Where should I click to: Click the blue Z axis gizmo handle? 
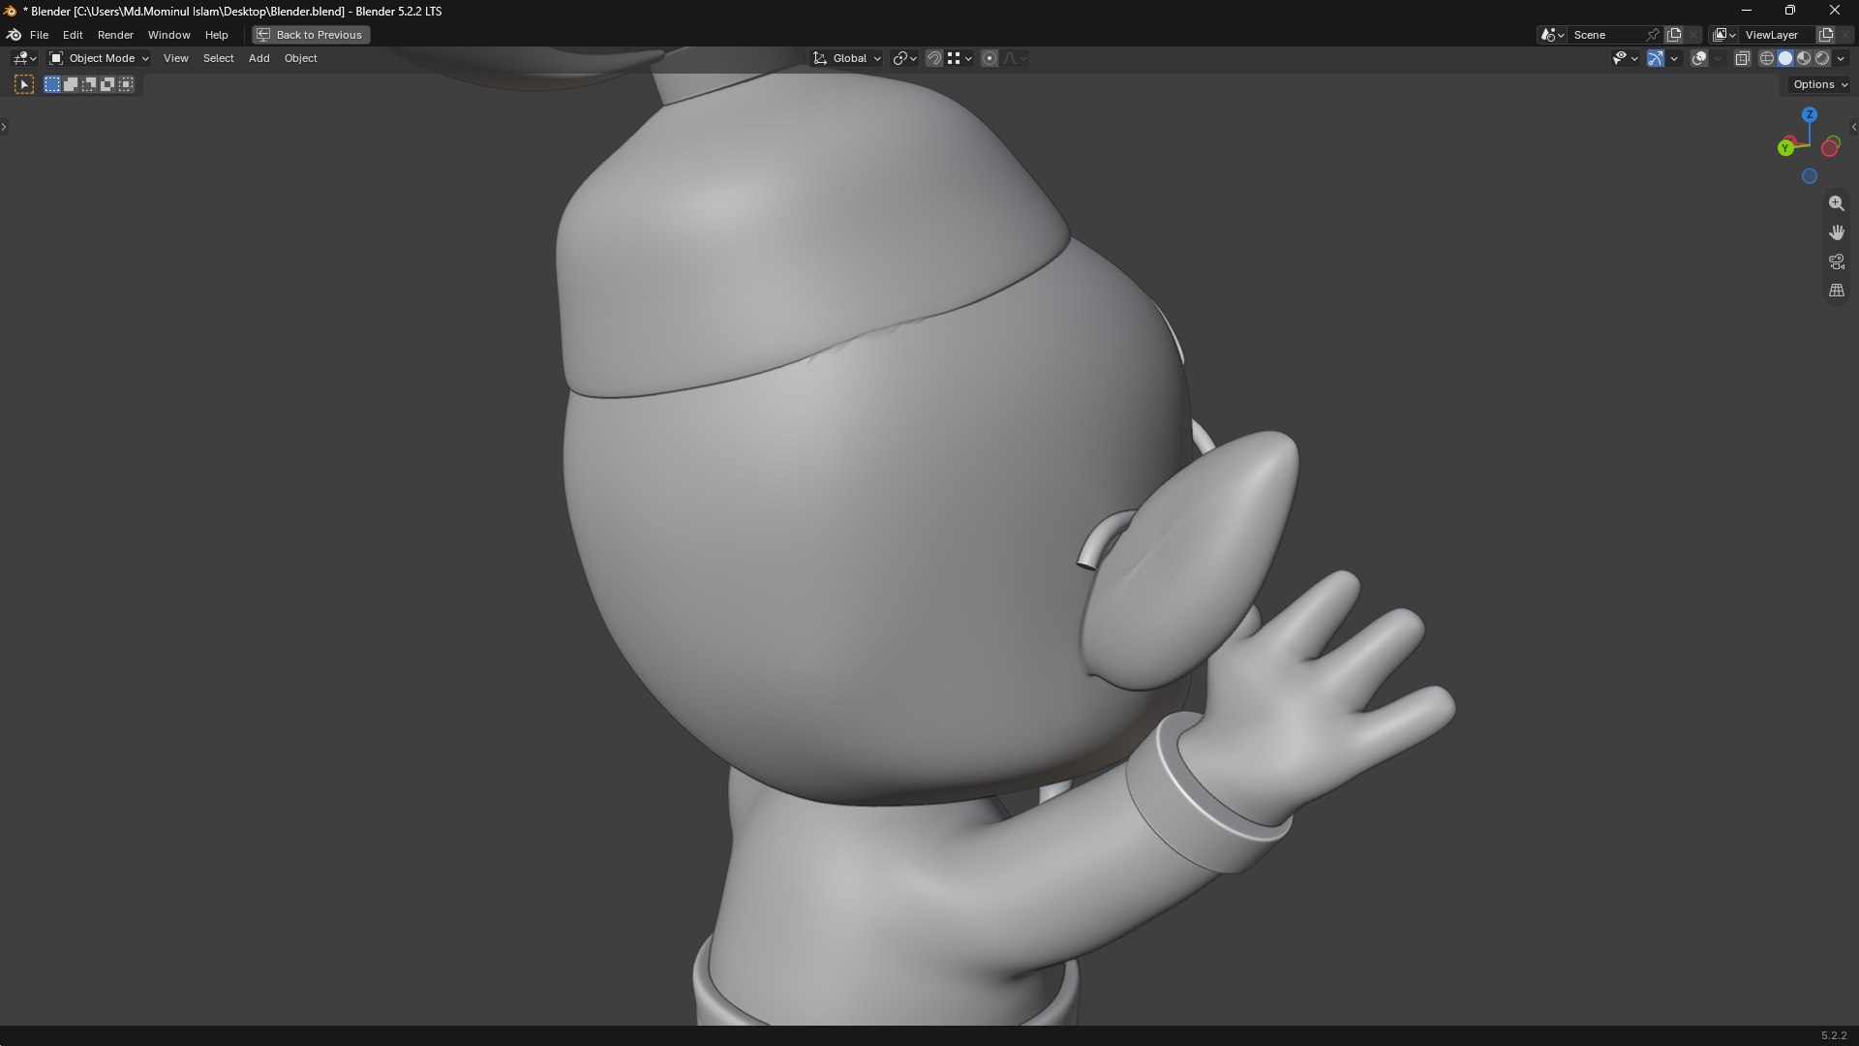tap(1810, 114)
